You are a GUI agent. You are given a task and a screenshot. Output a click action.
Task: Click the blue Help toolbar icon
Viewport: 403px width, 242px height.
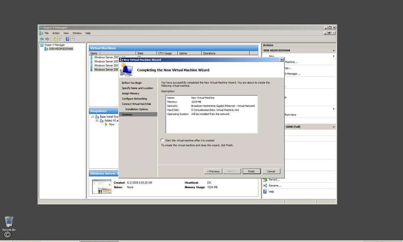pos(68,39)
